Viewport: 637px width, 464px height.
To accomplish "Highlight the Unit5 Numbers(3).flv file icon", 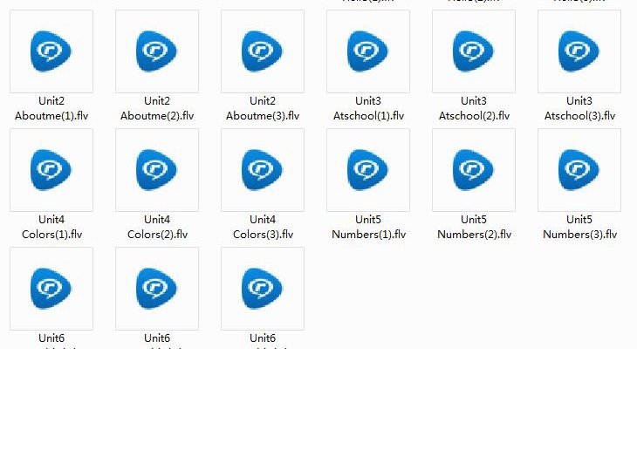I will 579,170.
